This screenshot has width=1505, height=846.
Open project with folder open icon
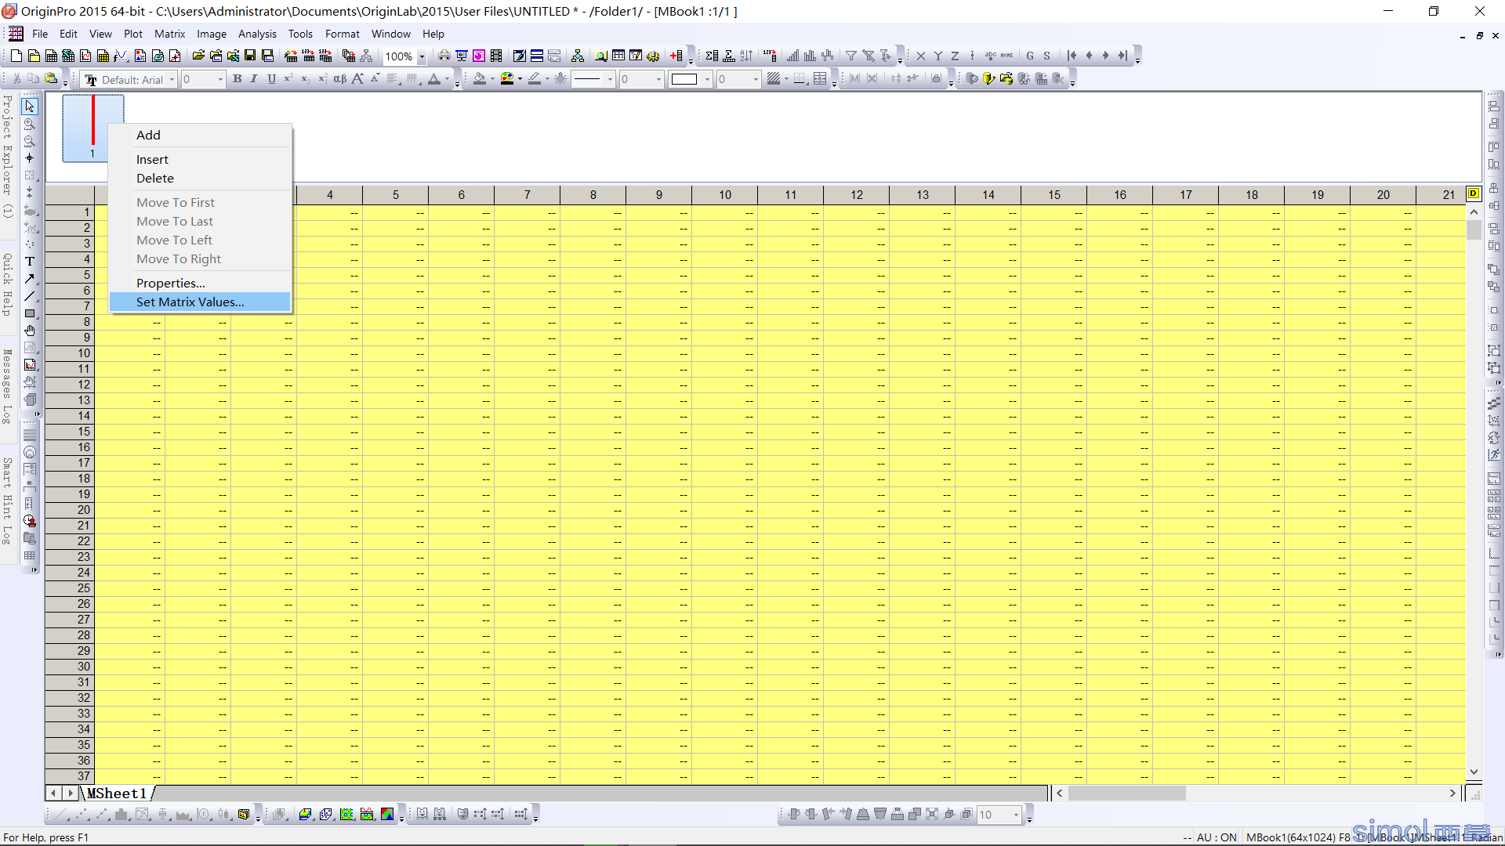click(x=198, y=56)
